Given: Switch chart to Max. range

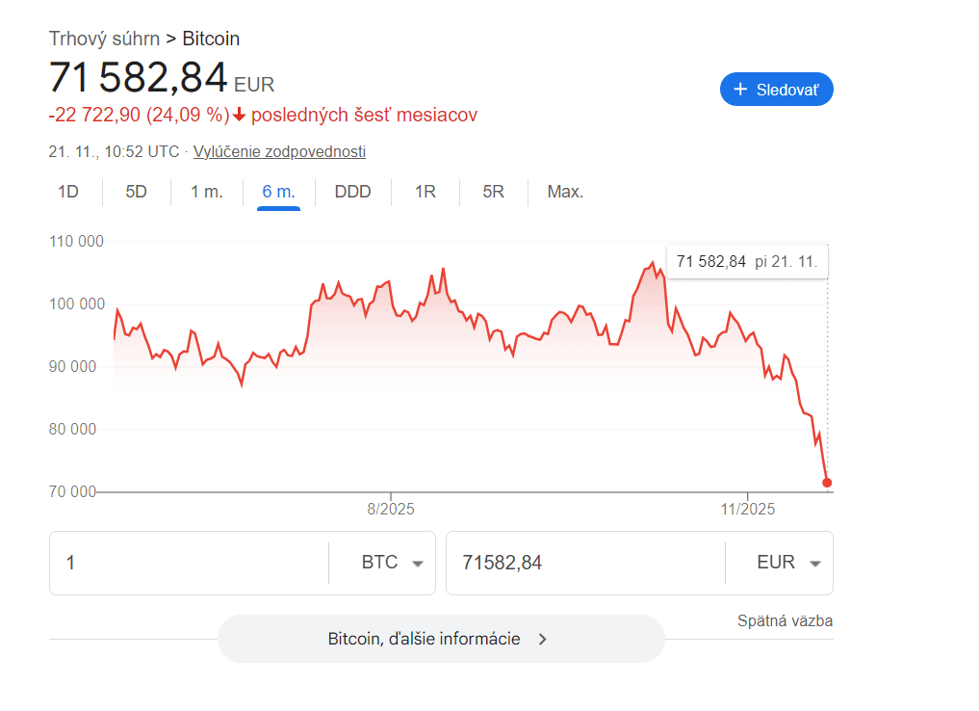Looking at the screenshot, I should click(x=565, y=192).
